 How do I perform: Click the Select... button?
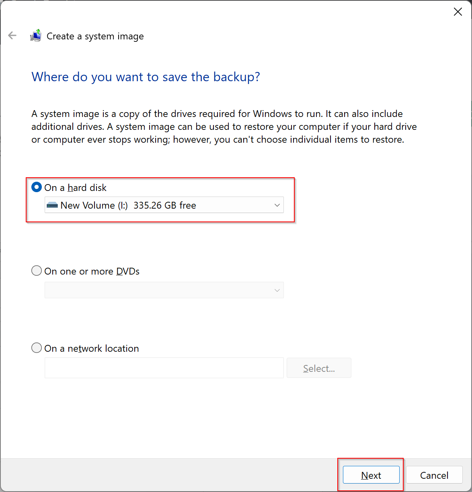(x=319, y=368)
